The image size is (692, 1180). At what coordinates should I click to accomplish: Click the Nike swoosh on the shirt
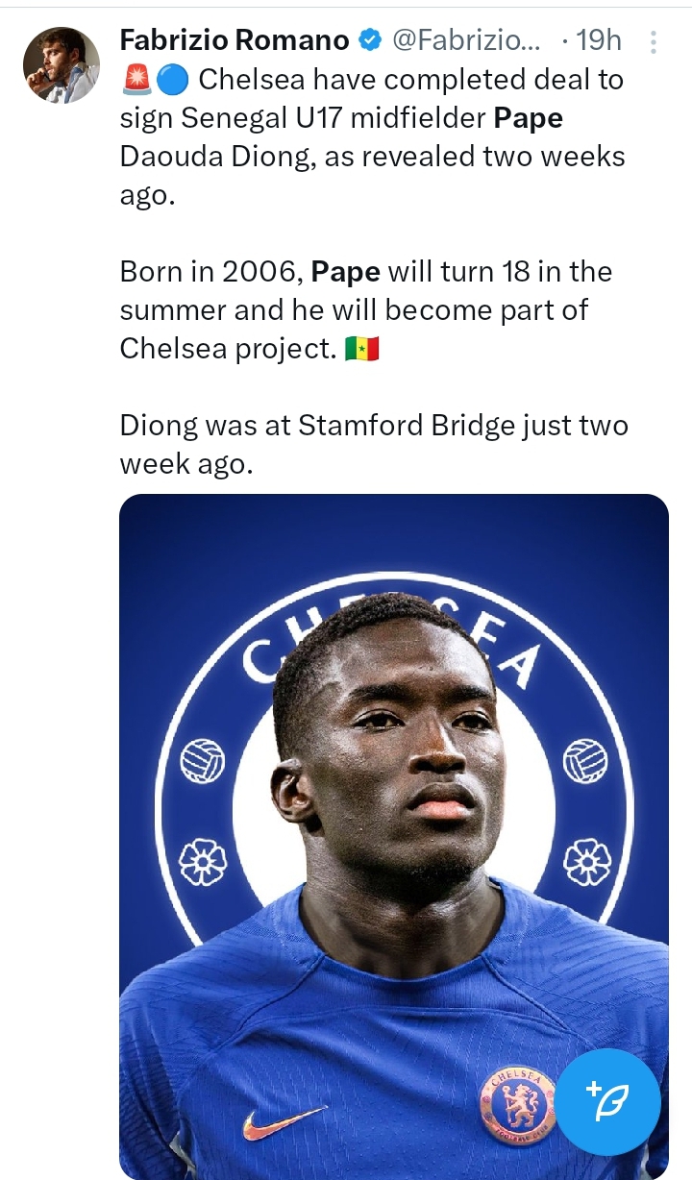[283, 1120]
